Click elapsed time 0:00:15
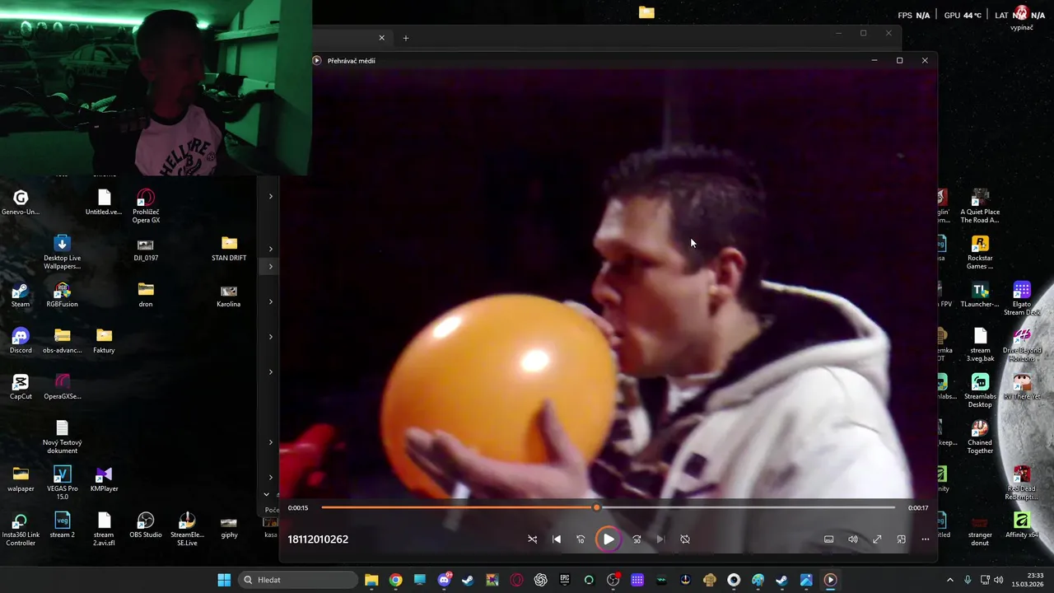1054x593 pixels. (x=298, y=508)
